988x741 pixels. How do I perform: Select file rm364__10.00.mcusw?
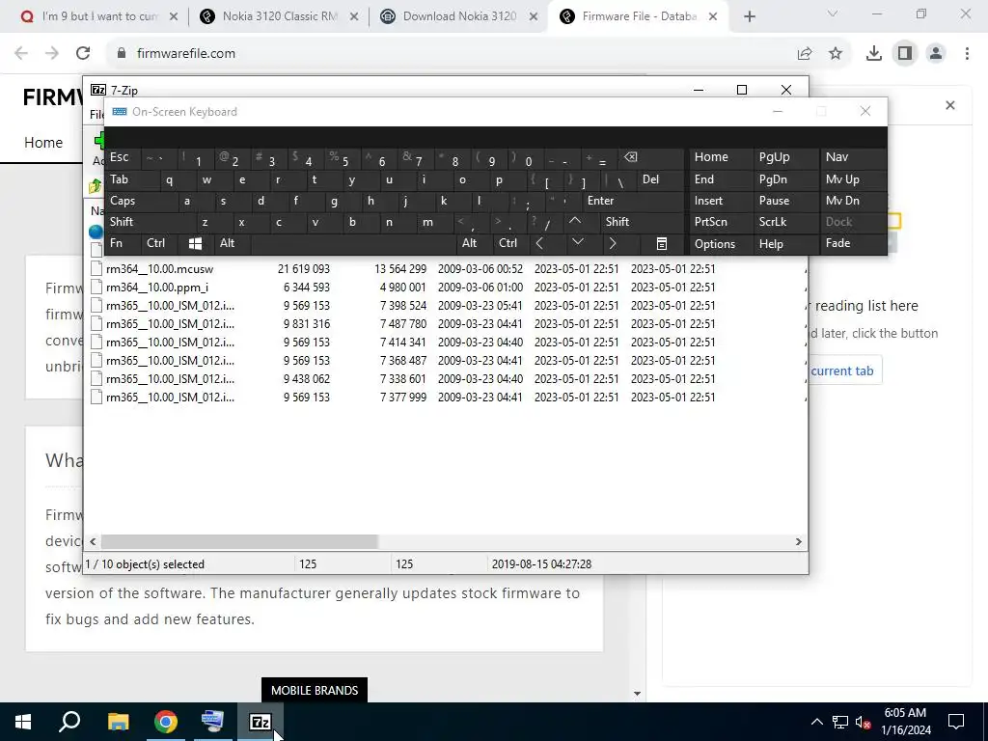point(159,269)
